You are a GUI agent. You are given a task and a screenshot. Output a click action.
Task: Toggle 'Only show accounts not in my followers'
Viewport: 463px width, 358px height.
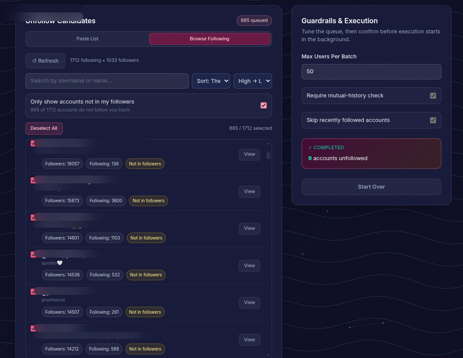[x=263, y=105]
